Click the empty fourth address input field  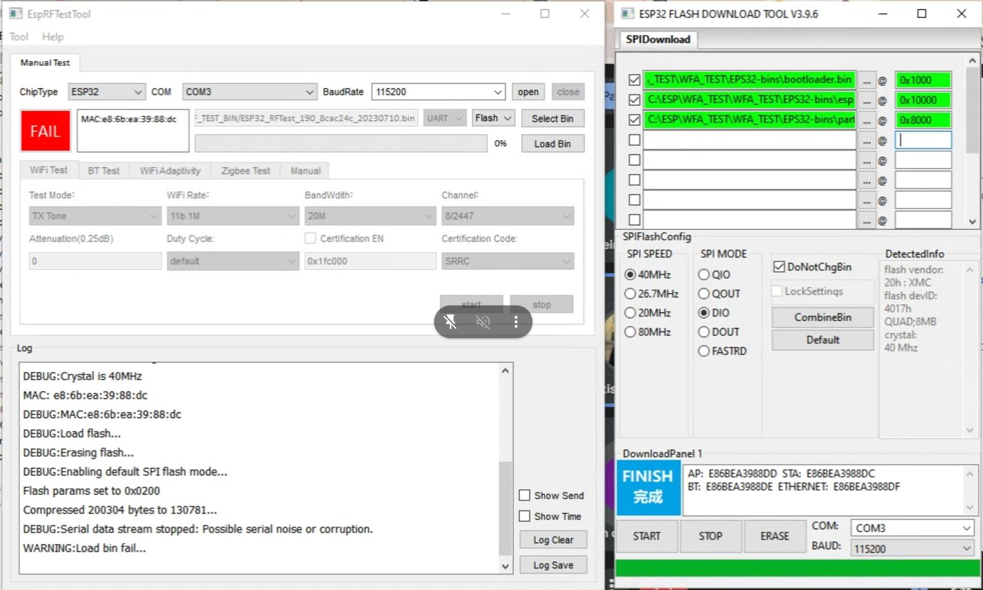(923, 140)
